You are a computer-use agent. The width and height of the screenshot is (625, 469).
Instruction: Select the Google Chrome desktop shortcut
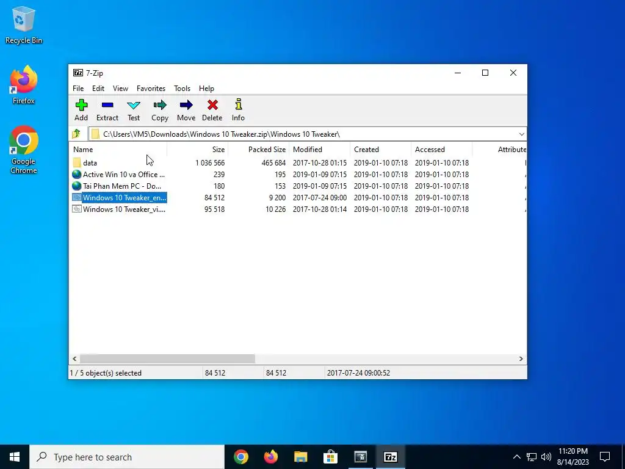click(x=24, y=150)
